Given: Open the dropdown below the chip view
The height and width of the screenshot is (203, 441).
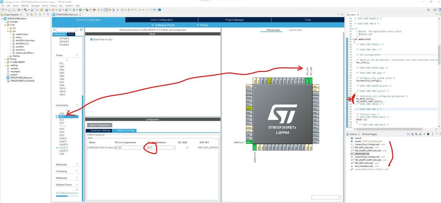Looking at the screenshot, I should [326, 197].
